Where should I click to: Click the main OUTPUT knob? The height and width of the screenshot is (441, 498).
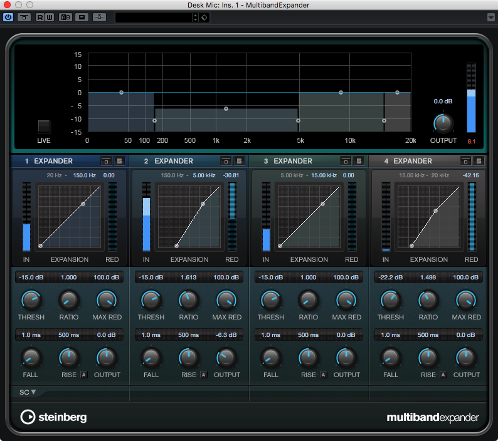point(443,122)
